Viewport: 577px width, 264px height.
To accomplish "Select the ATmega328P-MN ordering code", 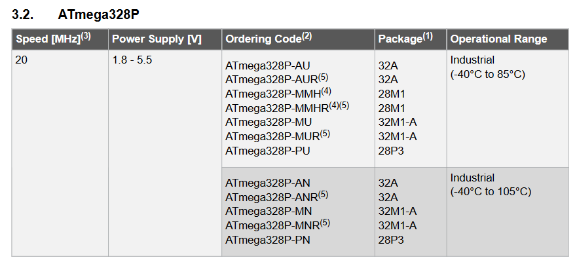I will [x=269, y=211].
